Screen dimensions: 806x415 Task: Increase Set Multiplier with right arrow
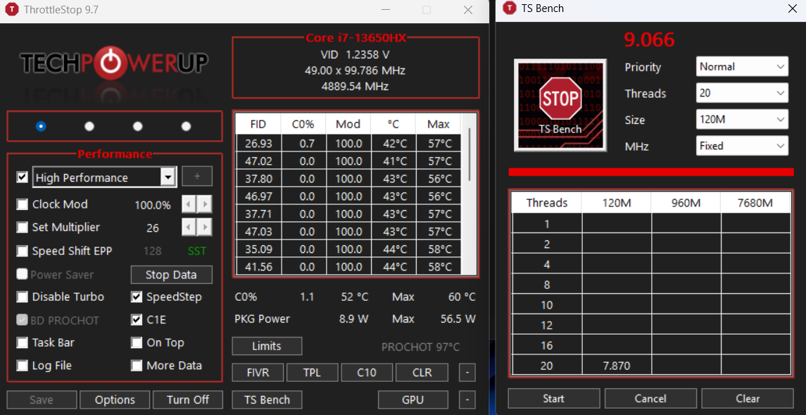[205, 227]
